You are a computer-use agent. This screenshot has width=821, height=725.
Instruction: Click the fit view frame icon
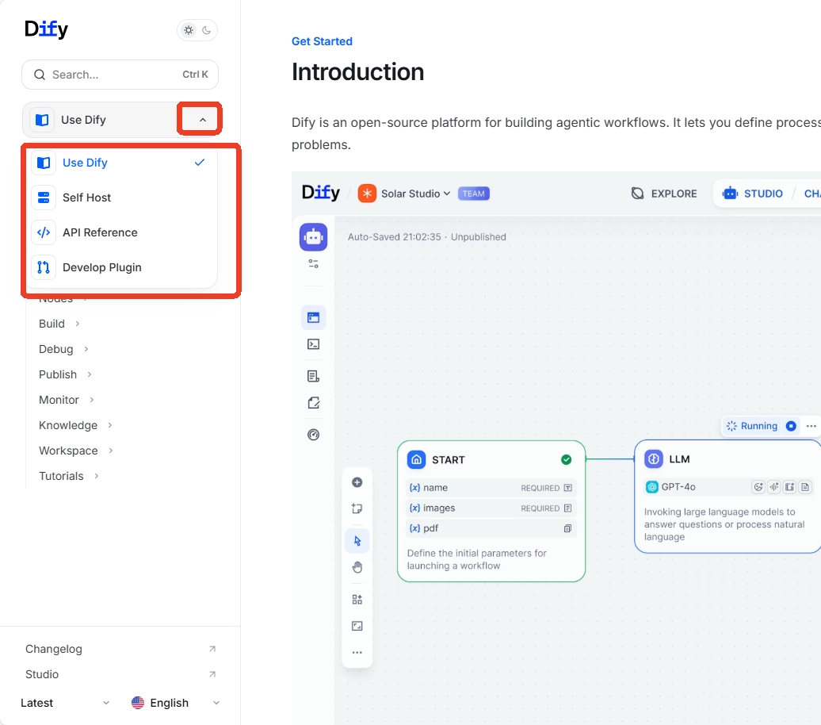tap(357, 626)
